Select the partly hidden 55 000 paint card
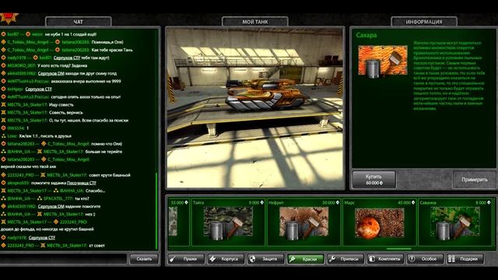Image resolution: width=498 pixels, height=280 pixels. (x=179, y=222)
